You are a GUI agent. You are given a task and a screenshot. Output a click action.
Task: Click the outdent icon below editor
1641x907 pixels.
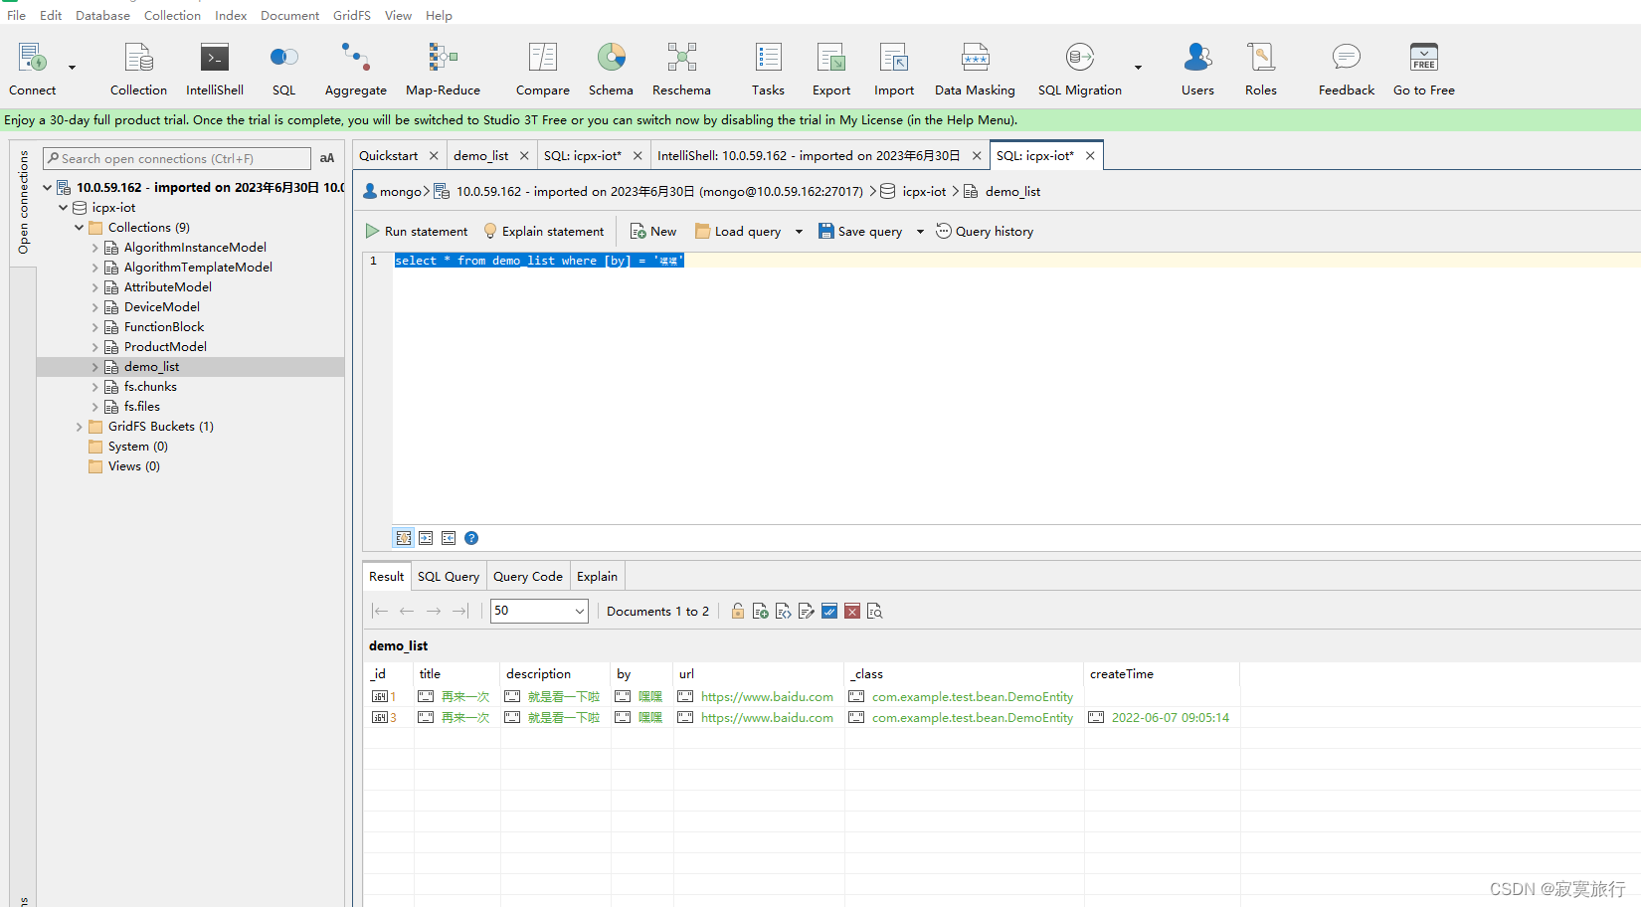(449, 538)
